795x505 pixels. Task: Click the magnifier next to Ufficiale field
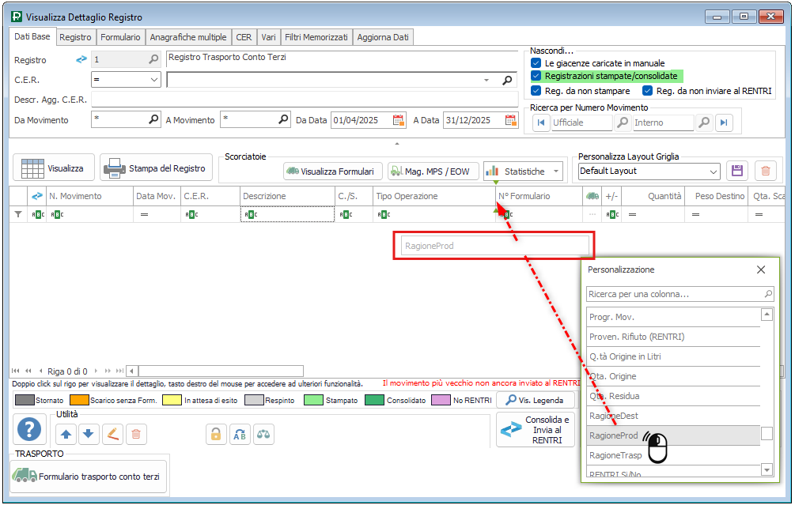tap(623, 122)
